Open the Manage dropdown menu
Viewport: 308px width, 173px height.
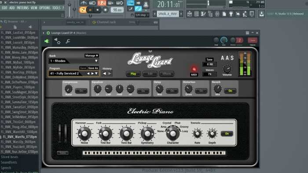click(x=92, y=56)
